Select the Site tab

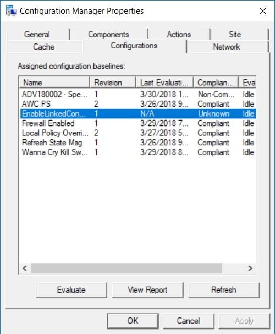point(235,34)
